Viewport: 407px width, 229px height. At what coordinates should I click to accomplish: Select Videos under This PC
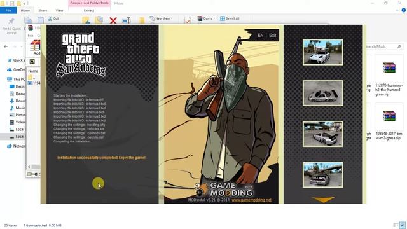(x=17, y=122)
